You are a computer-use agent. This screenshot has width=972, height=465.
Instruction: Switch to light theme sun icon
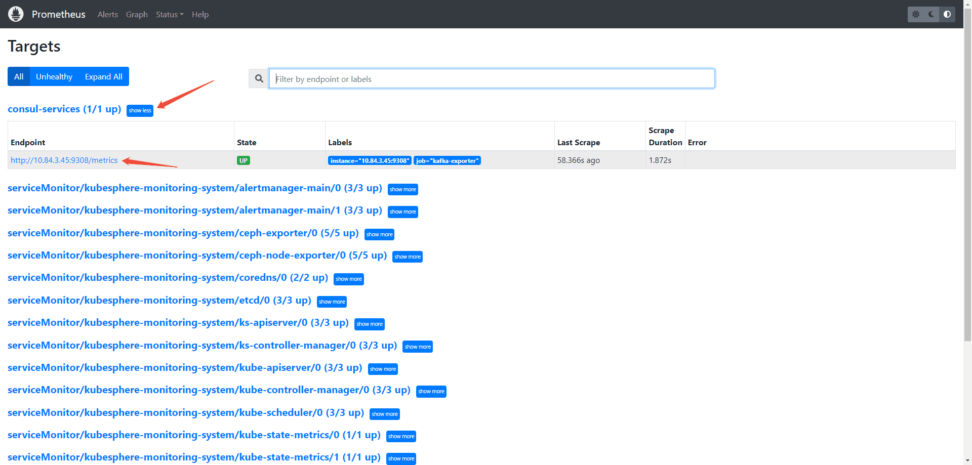pyautogui.click(x=916, y=14)
